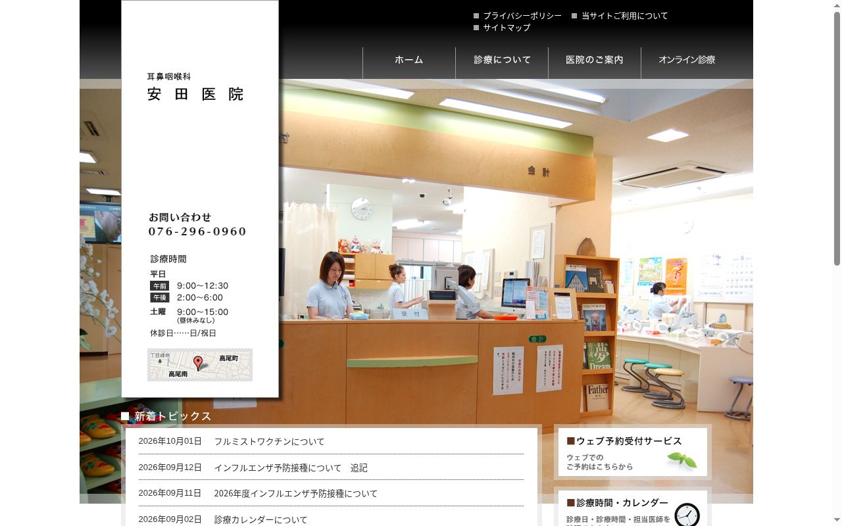The height and width of the screenshot is (526, 842).
Task: Open topic 2026年度インフルエンザ予防接種について
Action: 296,494
